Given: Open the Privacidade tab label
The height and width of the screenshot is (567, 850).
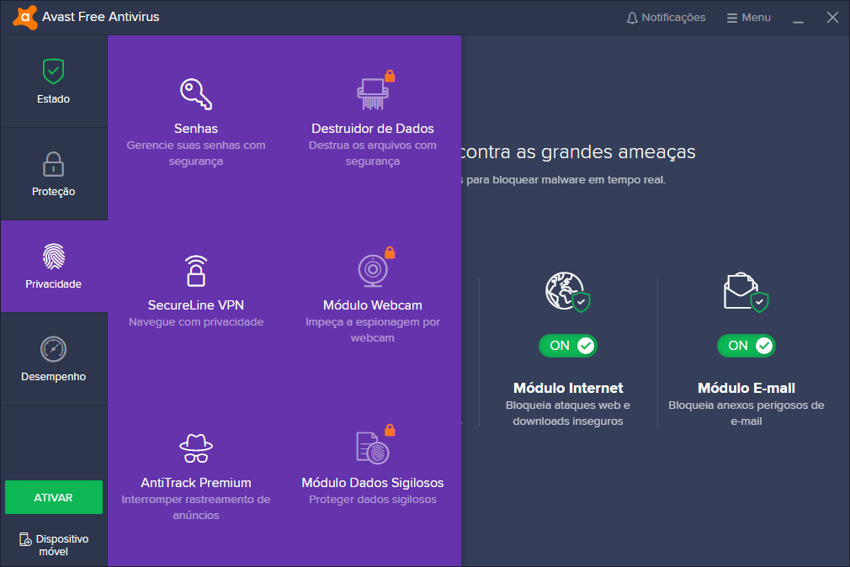Looking at the screenshot, I should coord(53,284).
